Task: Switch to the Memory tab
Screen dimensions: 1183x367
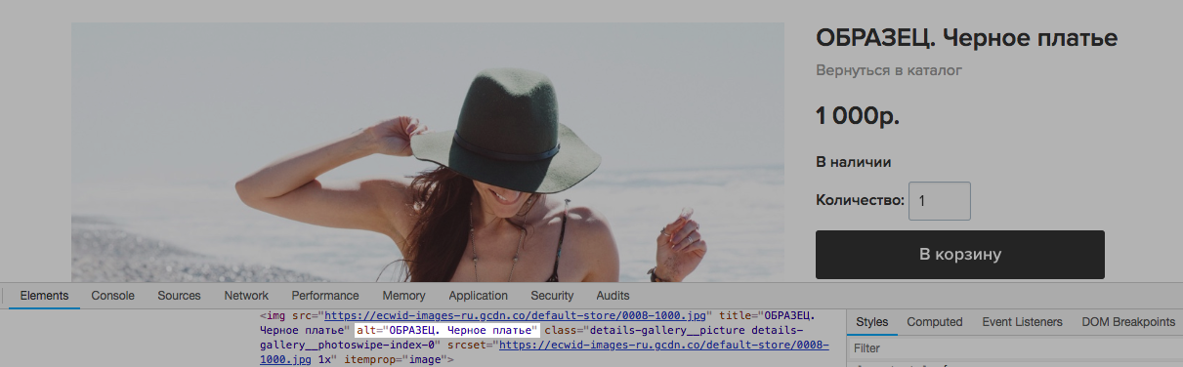Action: pyautogui.click(x=403, y=296)
